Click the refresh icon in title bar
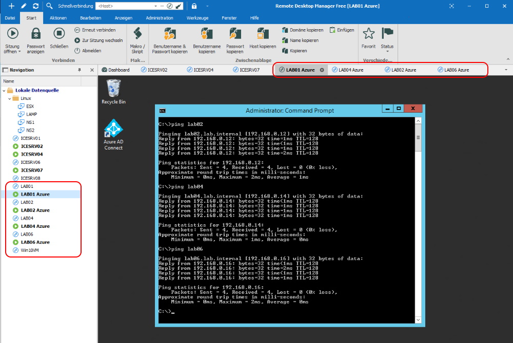This screenshot has width=513, height=343. pos(36,6)
